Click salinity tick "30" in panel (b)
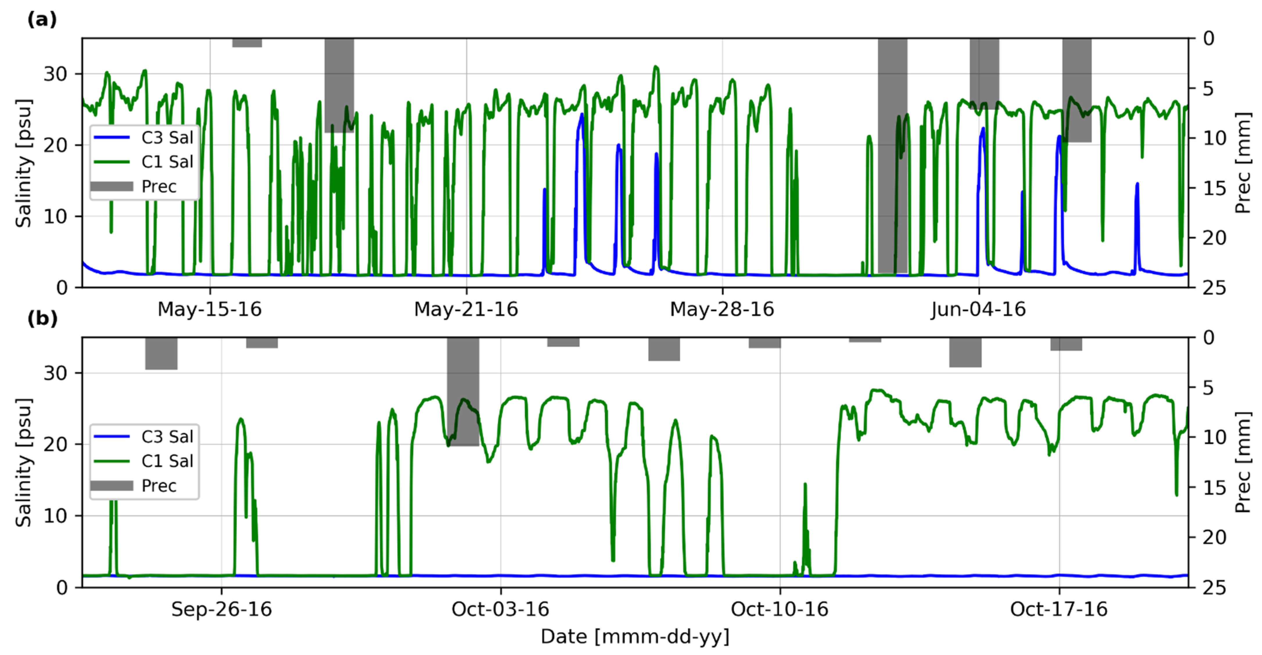 [x=55, y=373]
